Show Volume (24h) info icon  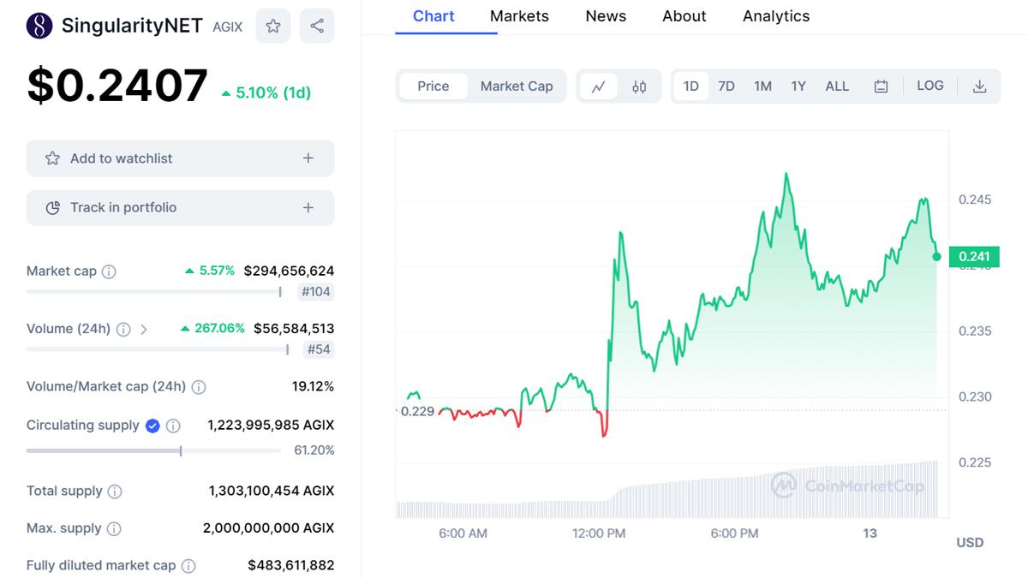tap(123, 329)
